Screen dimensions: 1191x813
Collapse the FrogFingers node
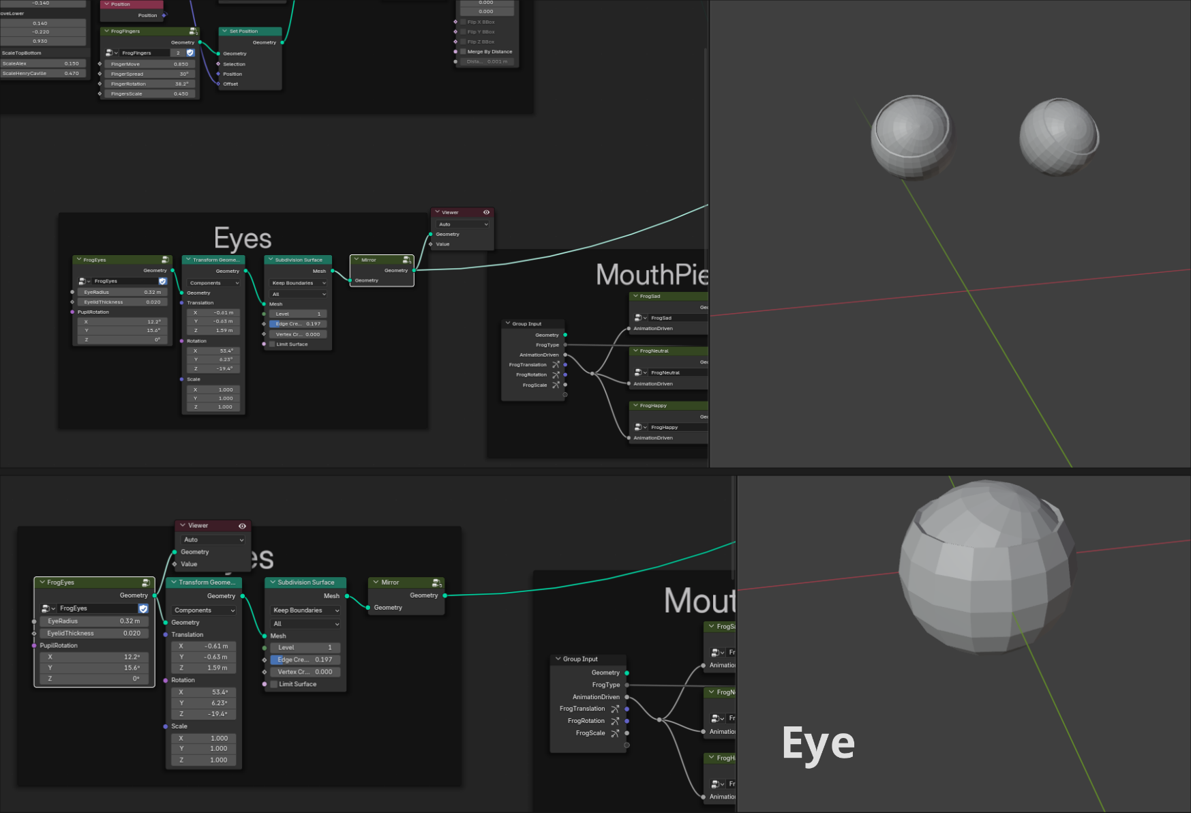pos(106,31)
